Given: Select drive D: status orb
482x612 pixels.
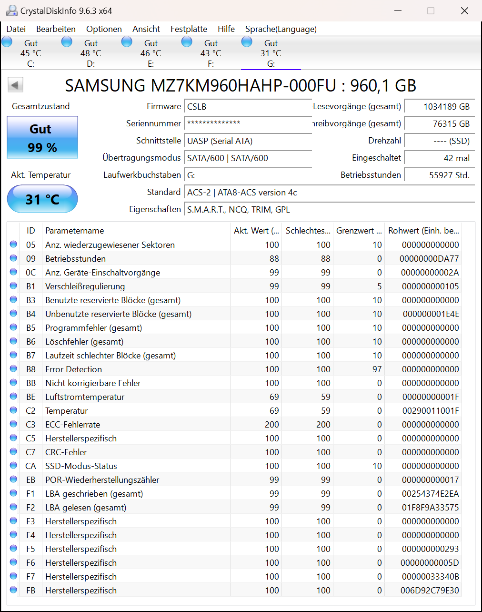Looking at the screenshot, I should pyautogui.click(x=67, y=42).
